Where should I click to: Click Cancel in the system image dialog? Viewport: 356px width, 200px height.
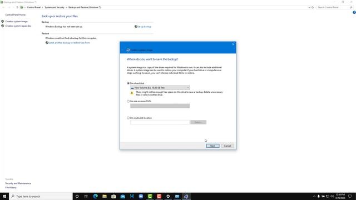pos(228,146)
